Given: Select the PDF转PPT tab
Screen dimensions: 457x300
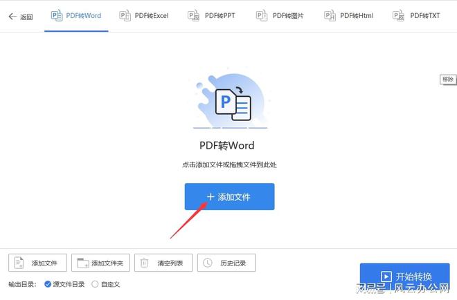Looking at the screenshot, I should click(x=211, y=16).
